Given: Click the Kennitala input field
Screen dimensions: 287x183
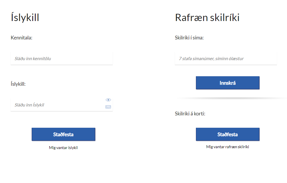Looking at the screenshot, I should click(x=62, y=58).
